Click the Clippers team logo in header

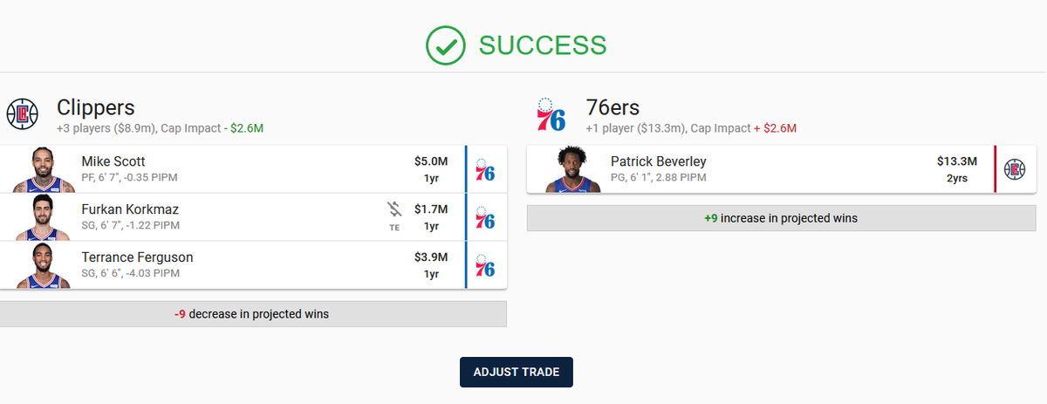tap(23, 114)
